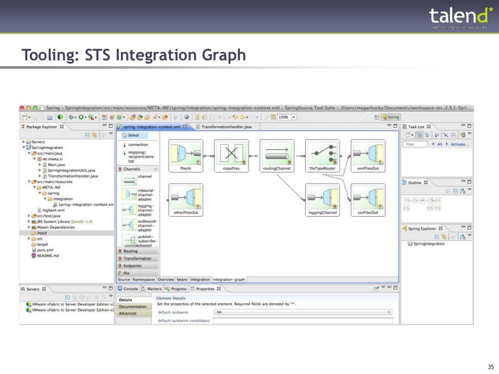The image size is (499, 374).
Task: Choose mapping/recipient/wire-tap palette tool
Action: tap(139, 156)
